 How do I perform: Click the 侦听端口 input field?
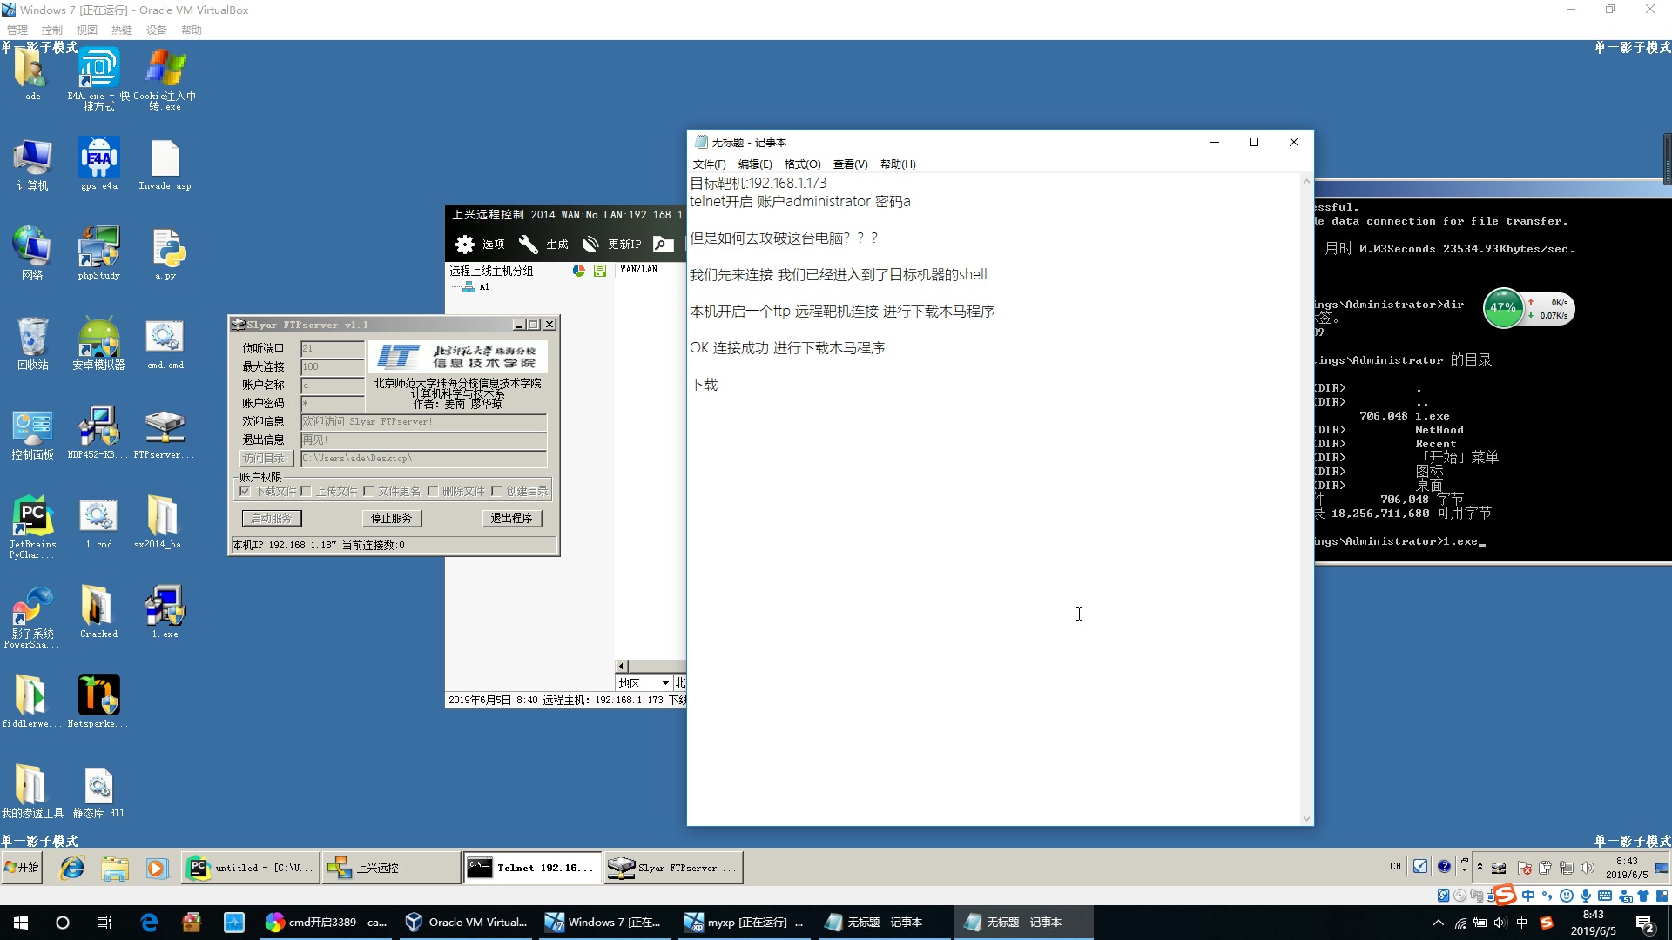(x=332, y=349)
